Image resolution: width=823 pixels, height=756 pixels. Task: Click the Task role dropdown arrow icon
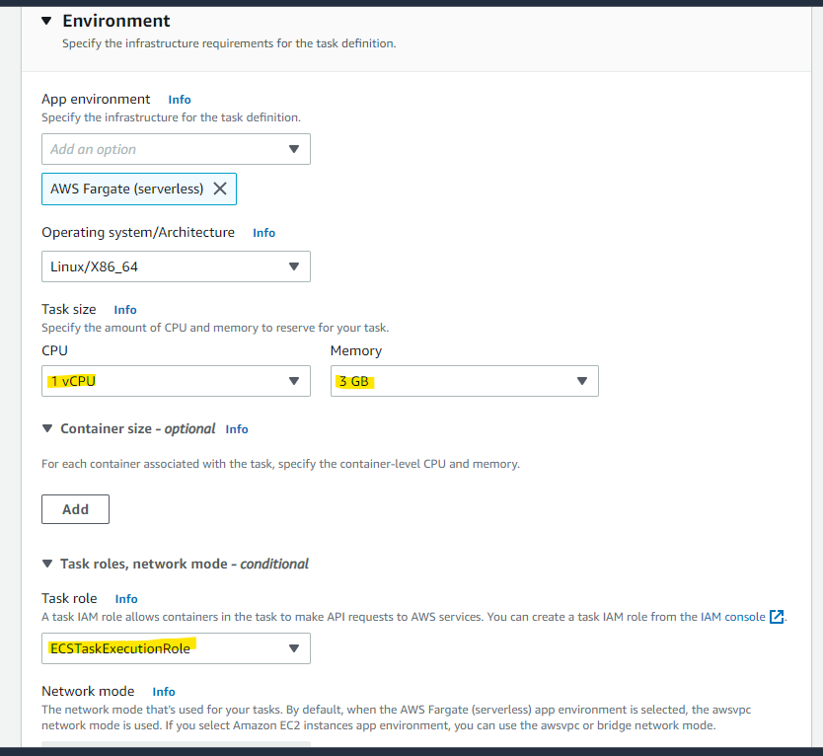[293, 648]
